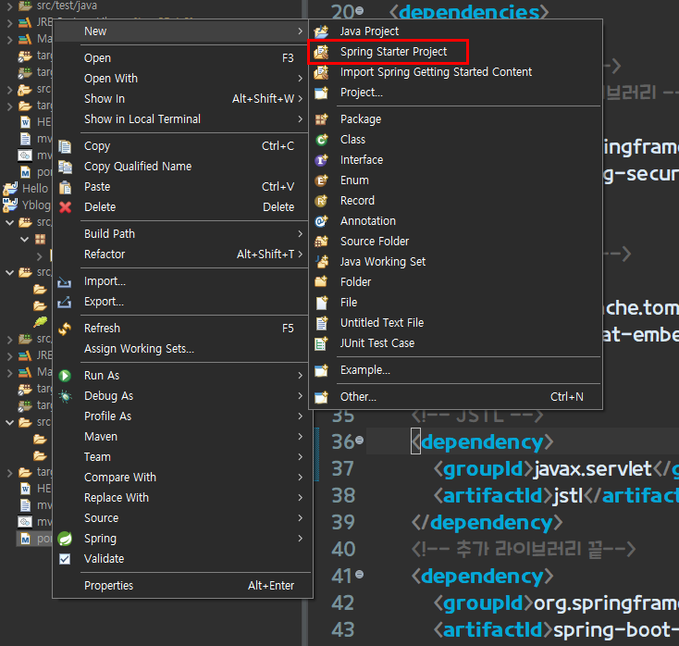Click the red Delete X icon
Image resolution: width=679 pixels, height=646 pixels.
[x=65, y=207]
